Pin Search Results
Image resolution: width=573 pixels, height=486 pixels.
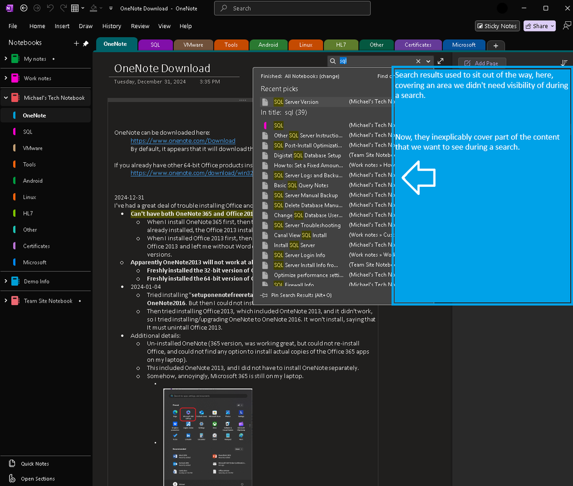coord(297,295)
